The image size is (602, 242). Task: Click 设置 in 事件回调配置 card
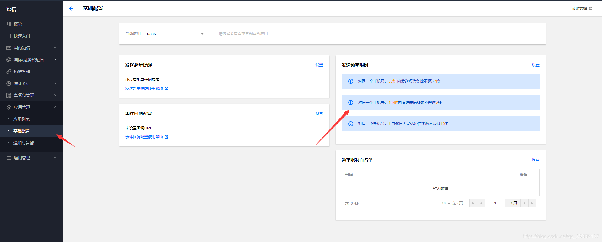click(x=319, y=113)
